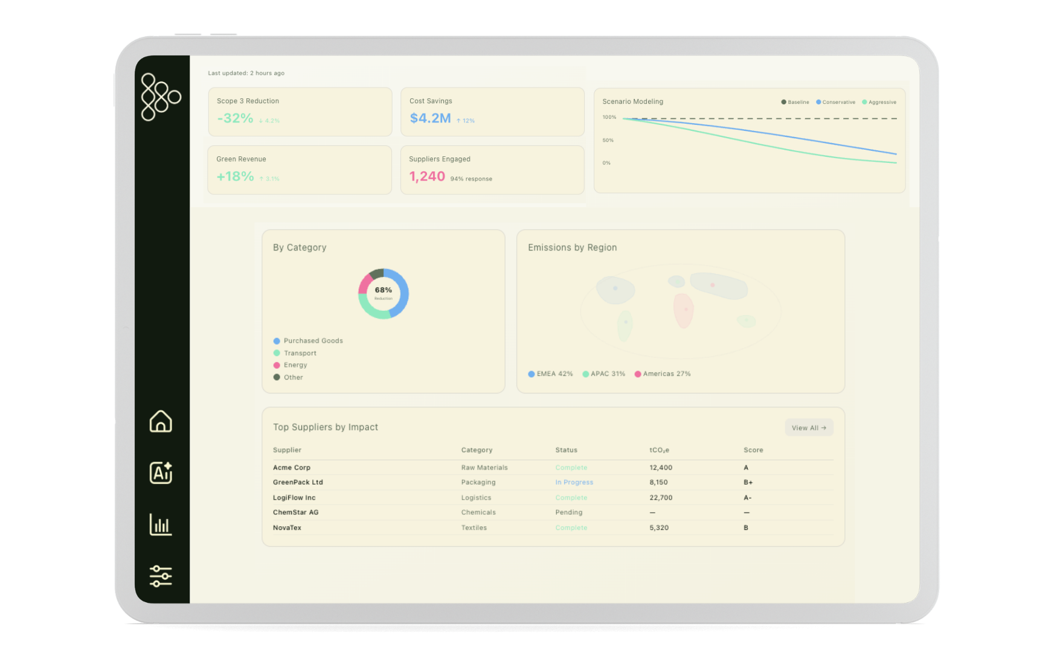Open the Scope 3 Reduction card

pos(300,112)
